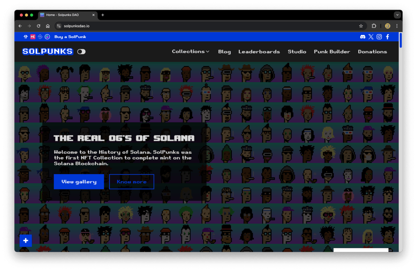
Task: Click the View gallery button
Action: pyautogui.click(x=79, y=182)
